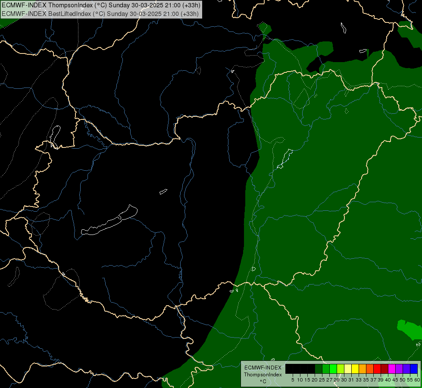Click the legend tick label '30'
This screenshot has width=422, height=388.
click(344, 380)
